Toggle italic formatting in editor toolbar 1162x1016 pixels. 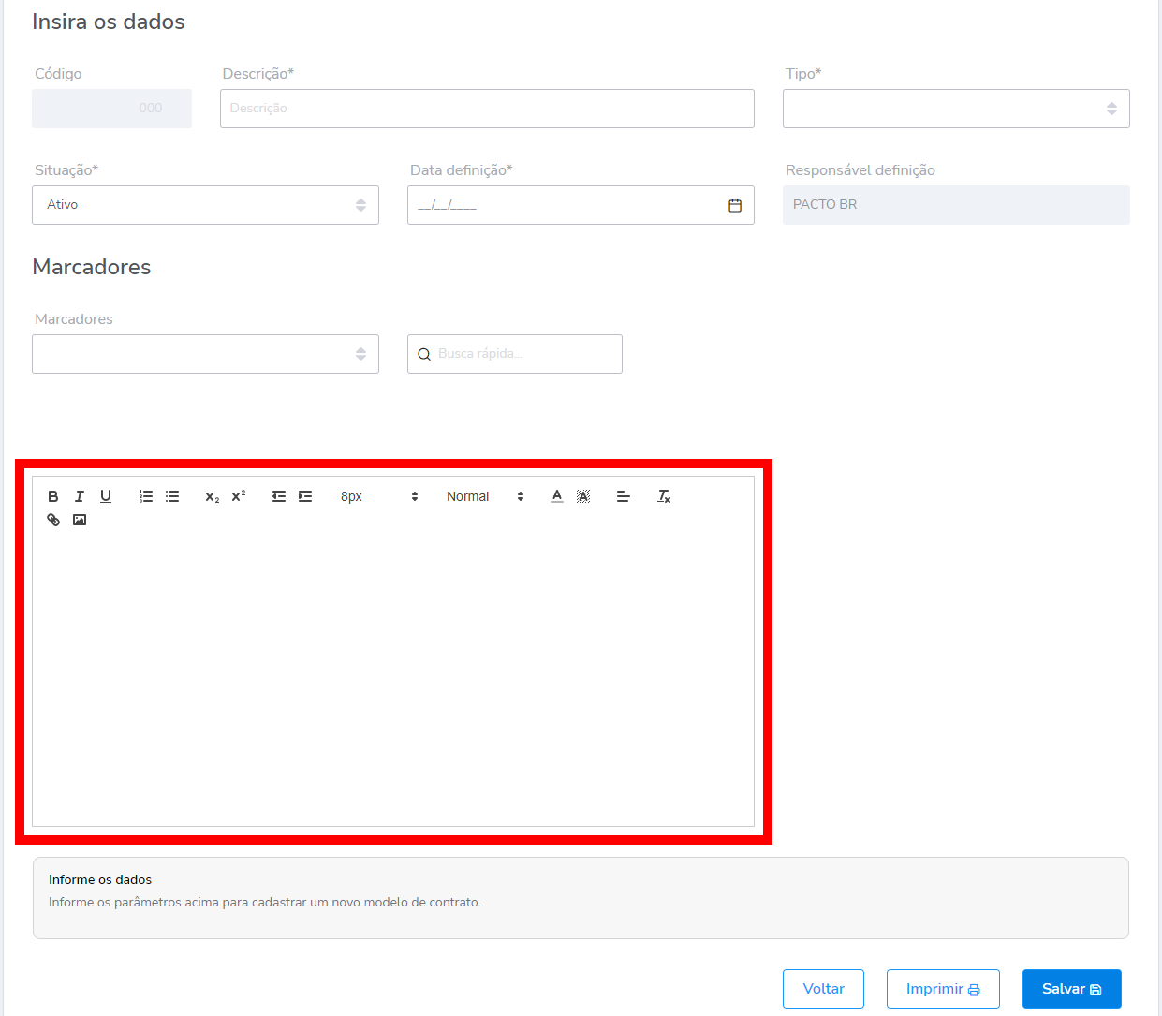[x=80, y=496]
